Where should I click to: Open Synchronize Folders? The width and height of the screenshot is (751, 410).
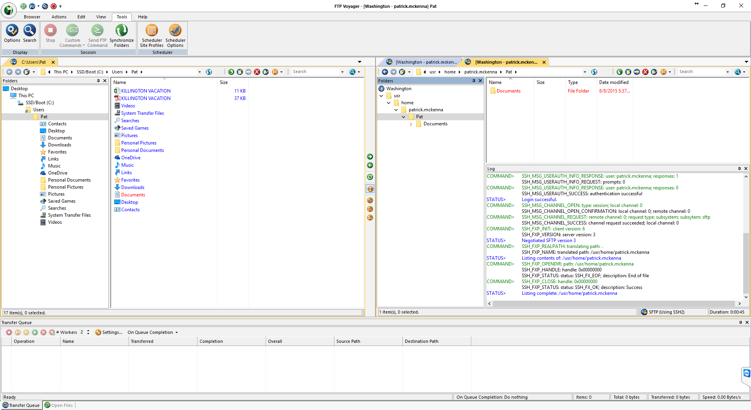pyautogui.click(x=122, y=36)
